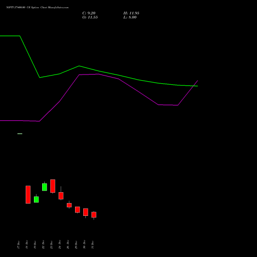
Task: Click the 30 Dec date label
Action: [84, 245]
